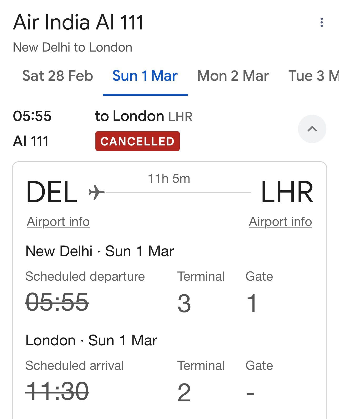Screen dimensions: 339x419
Task: Click the airplane icon next to DEL
Action: 96,192
